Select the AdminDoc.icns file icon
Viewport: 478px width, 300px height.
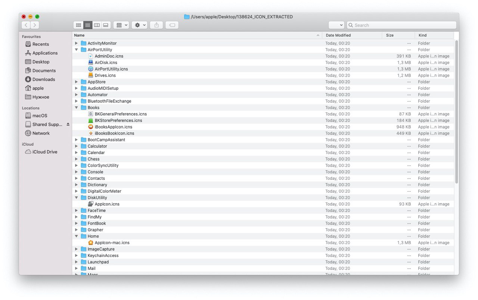91,56
